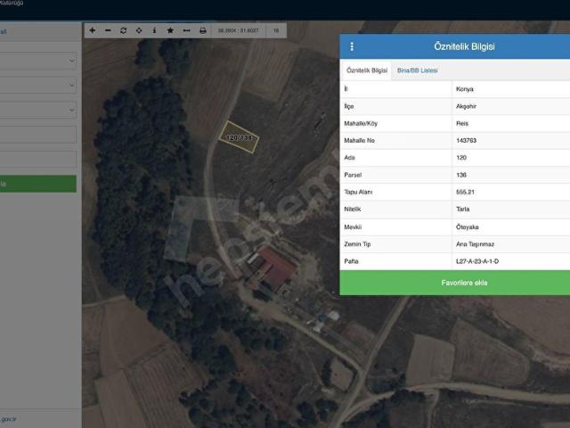Expand the first dropdown in left panel
570x428 pixels.
[x=37, y=61]
